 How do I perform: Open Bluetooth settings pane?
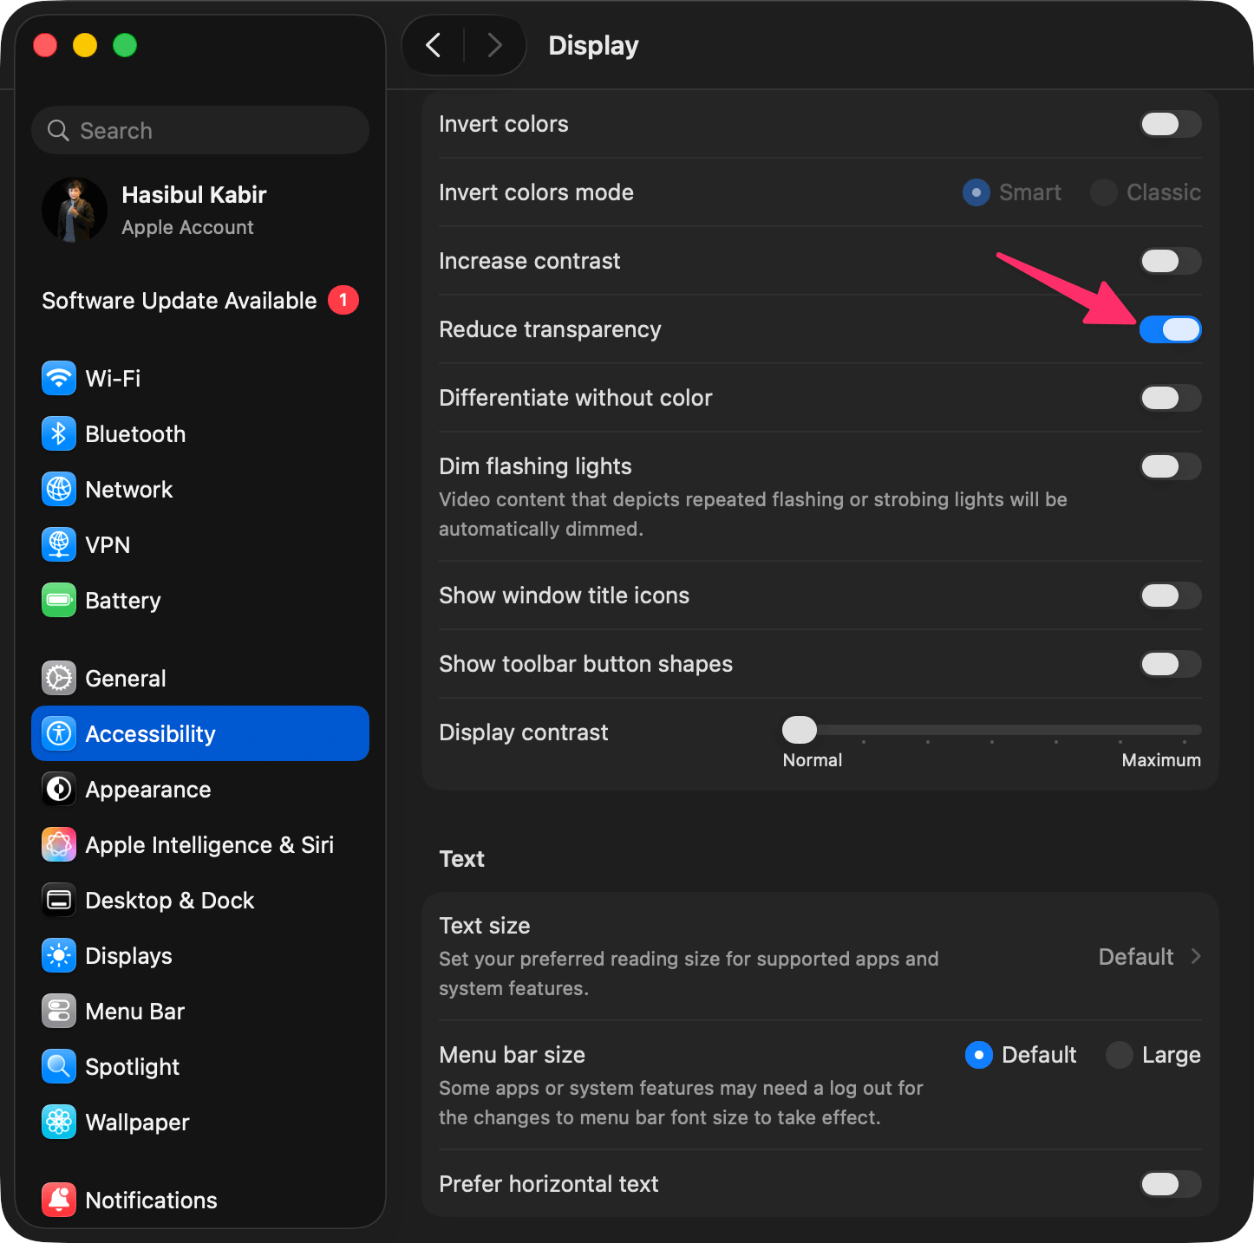click(200, 433)
